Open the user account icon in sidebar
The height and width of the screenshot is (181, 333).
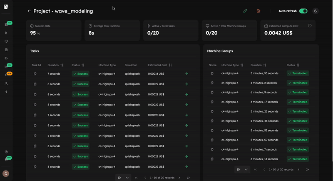pos(6,83)
